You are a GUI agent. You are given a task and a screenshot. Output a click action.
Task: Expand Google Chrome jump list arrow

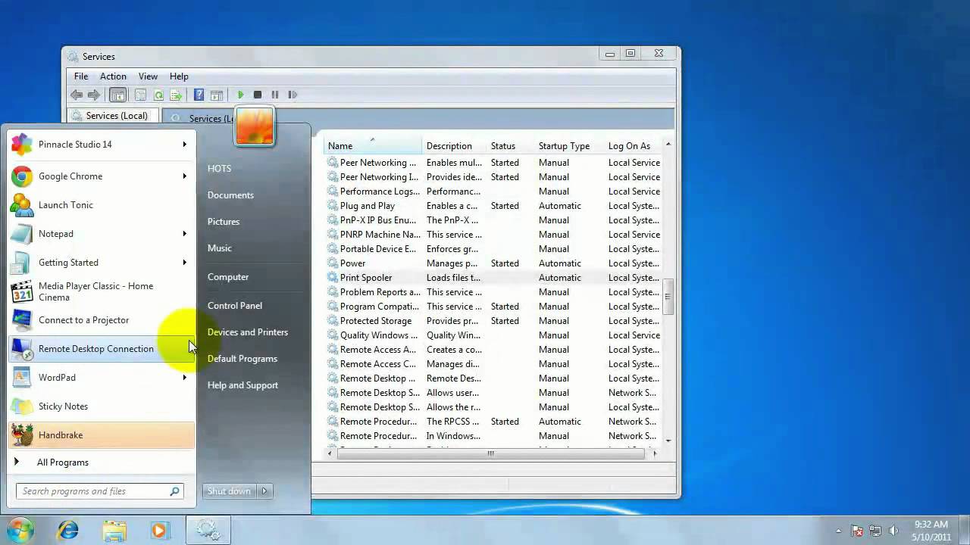click(184, 176)
